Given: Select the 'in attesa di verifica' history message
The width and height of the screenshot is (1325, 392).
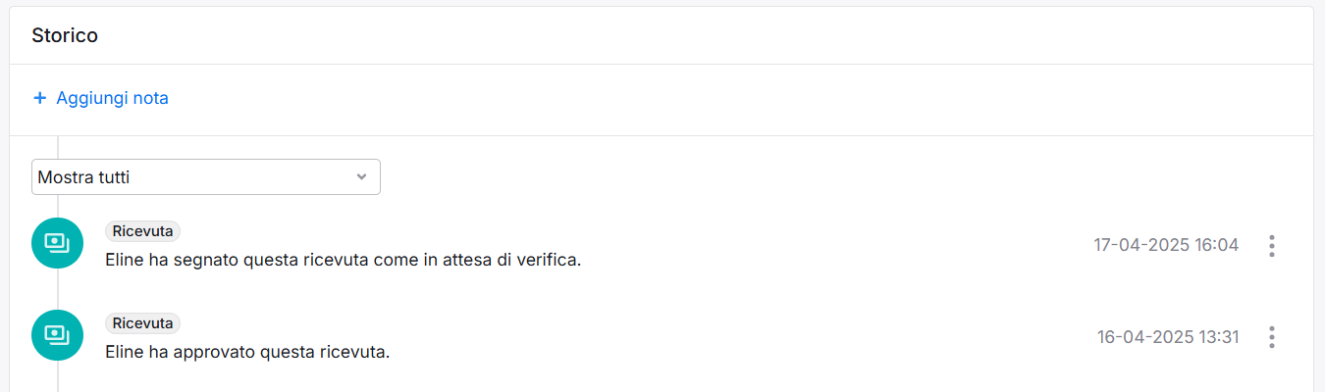Looking at the screenshot, I should (x=344, y=262).
